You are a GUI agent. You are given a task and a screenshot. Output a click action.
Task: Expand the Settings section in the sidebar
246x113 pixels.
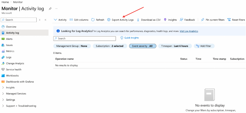pyautogui.click(x=3, y=100)
